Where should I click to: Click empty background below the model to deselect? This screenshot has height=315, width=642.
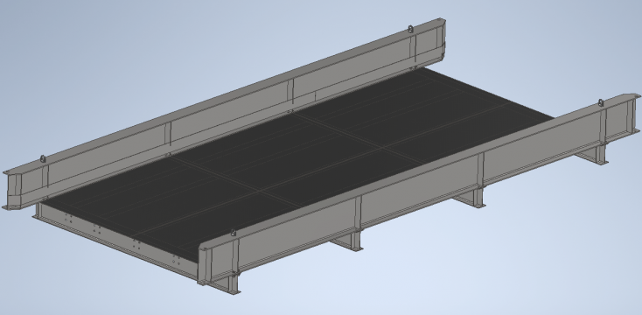(x=409, y=287)
